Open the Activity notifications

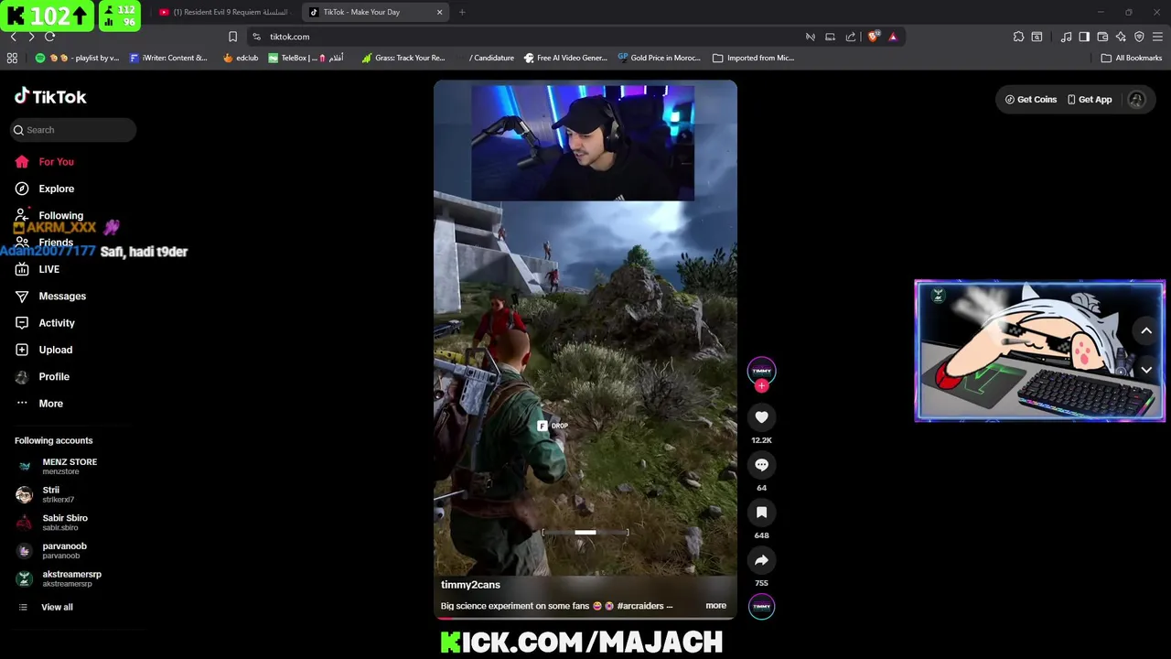(45, 323)
